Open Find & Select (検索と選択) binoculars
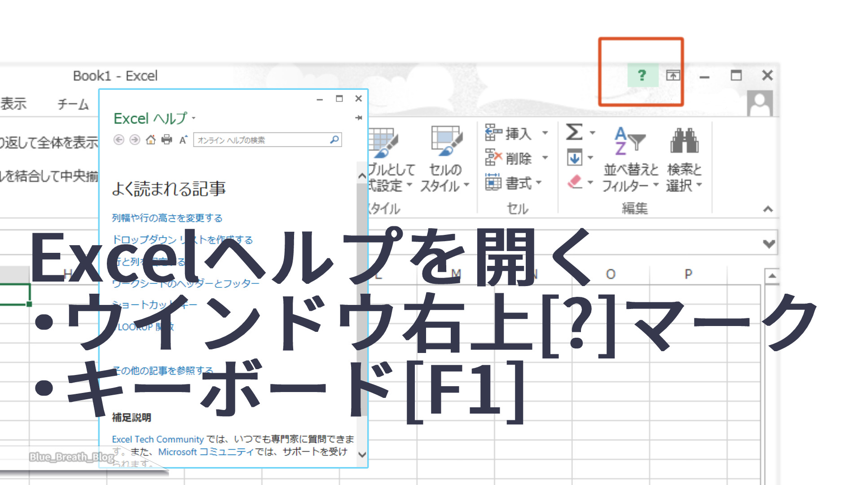The image size is (862, 485). (x=684, y=159)
